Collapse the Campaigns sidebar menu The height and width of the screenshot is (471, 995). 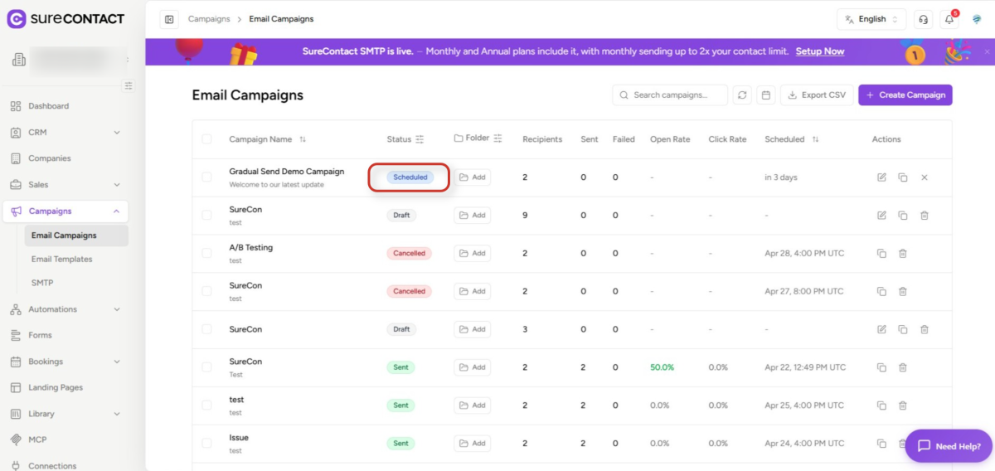[x=117, y=211]
